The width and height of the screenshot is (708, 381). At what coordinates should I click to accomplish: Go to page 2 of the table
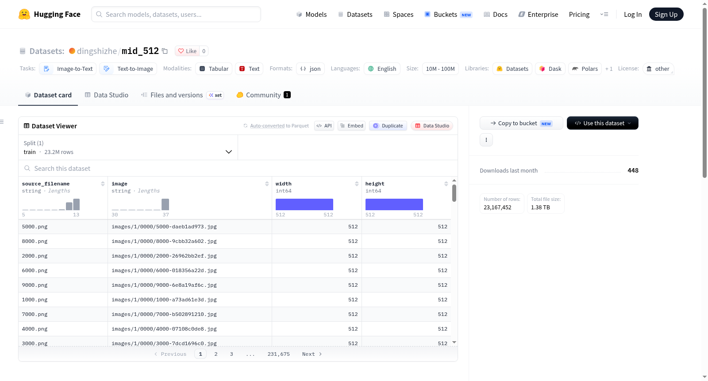point(216,354)
